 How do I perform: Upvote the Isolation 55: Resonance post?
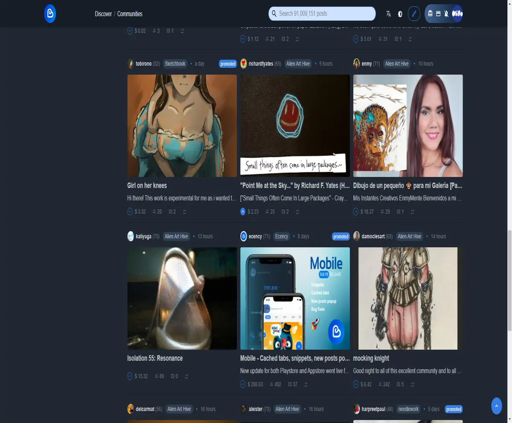point(130,376)
